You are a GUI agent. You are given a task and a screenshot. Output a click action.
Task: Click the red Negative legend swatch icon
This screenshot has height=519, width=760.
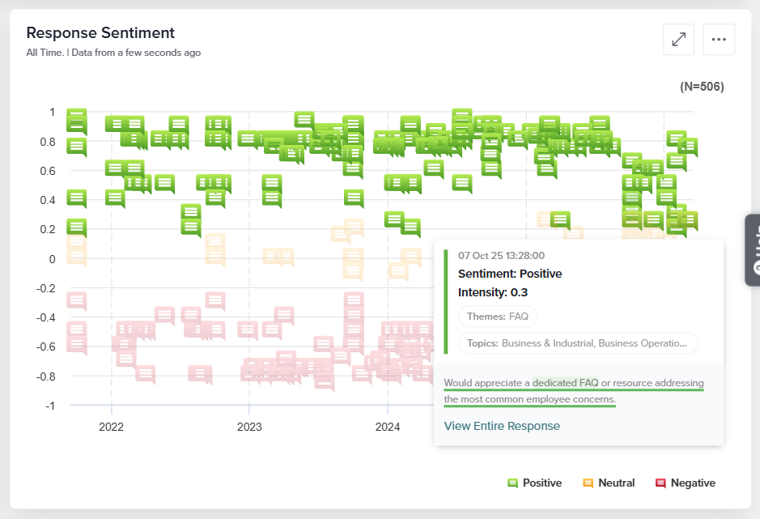[x=660, y=483]
